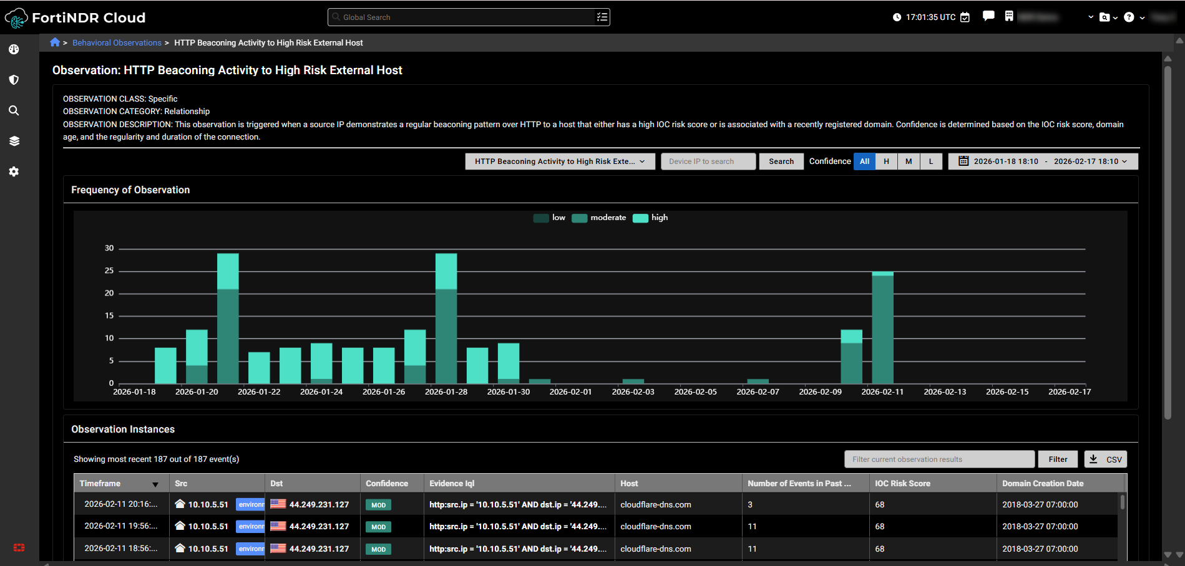This screenshot has width=1185, height=566.
Task: Click the Filter current observation results field
Action: (x=939, y=459)
